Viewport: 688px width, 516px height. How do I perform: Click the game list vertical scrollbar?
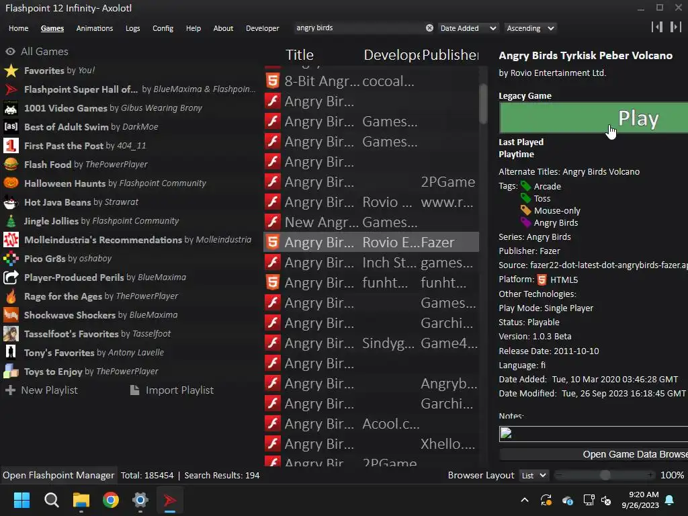coord(483,103)
